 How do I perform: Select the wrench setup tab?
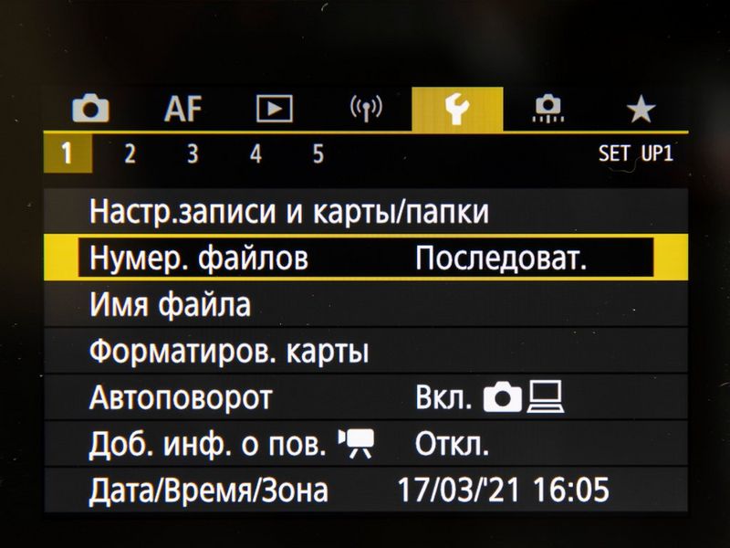point(457,109)
